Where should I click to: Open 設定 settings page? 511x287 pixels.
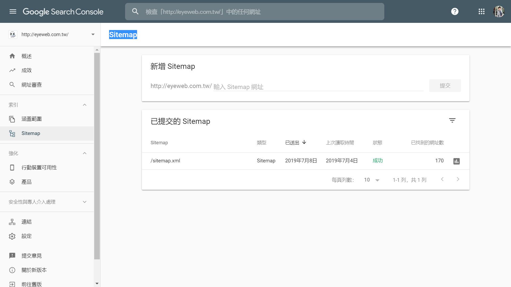click(x=47, y=236)
